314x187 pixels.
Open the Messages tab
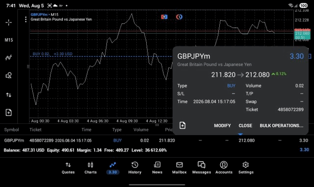point(202,168)
